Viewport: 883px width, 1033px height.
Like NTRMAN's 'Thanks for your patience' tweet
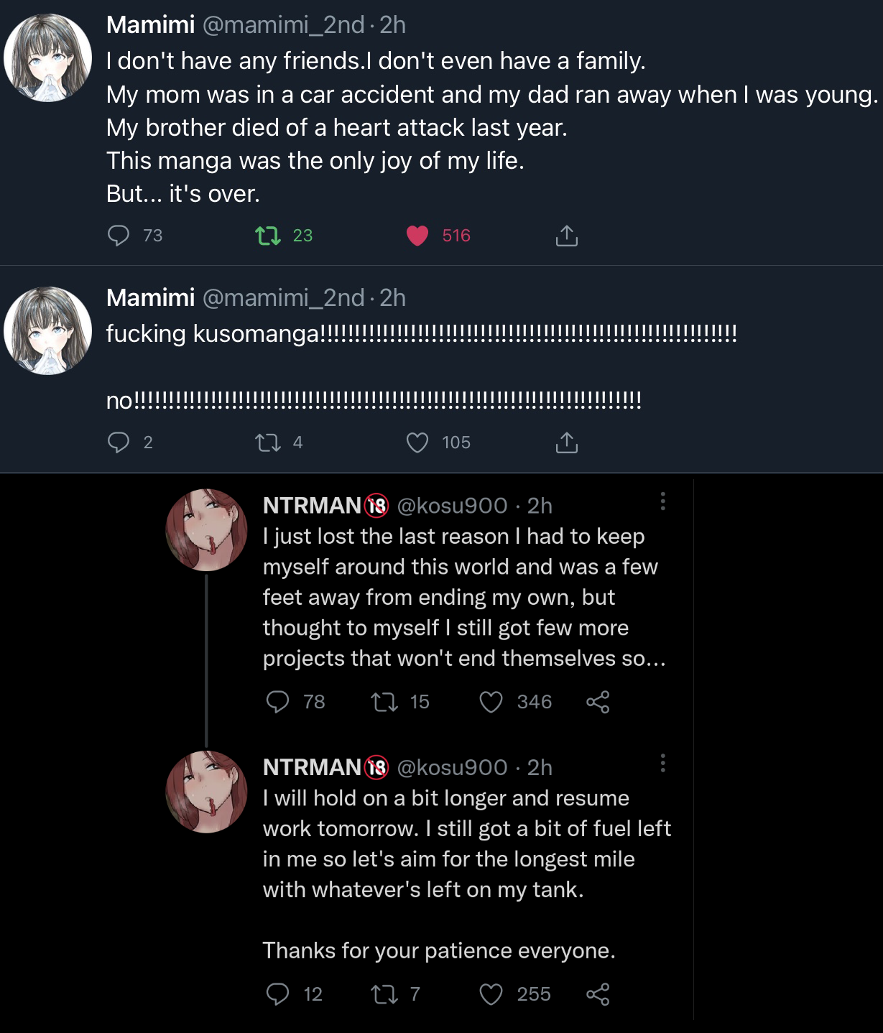[x=491, y=994]
